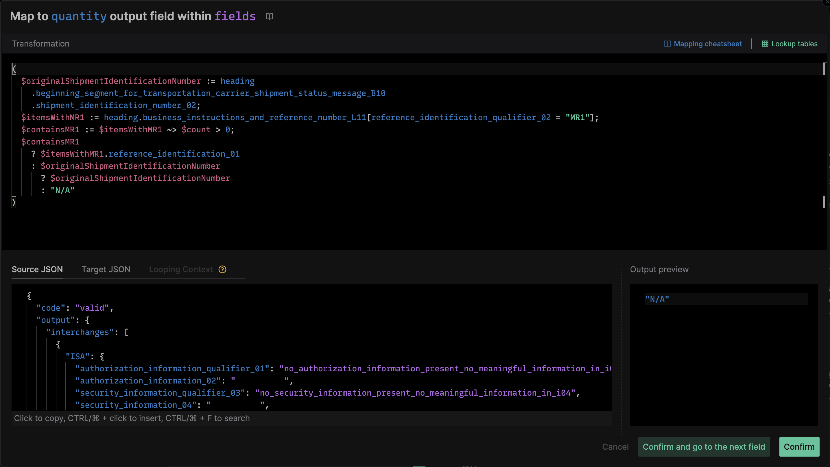Cancel the mapping dialog
This screenshot has width=830, height=467.
click(x=615, y=447)
